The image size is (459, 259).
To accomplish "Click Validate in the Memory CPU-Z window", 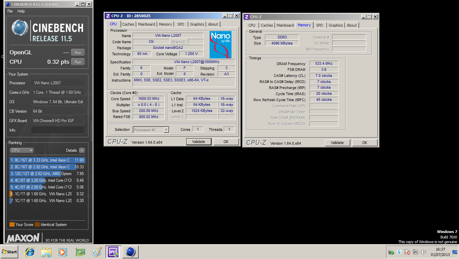I will [337, 143].
